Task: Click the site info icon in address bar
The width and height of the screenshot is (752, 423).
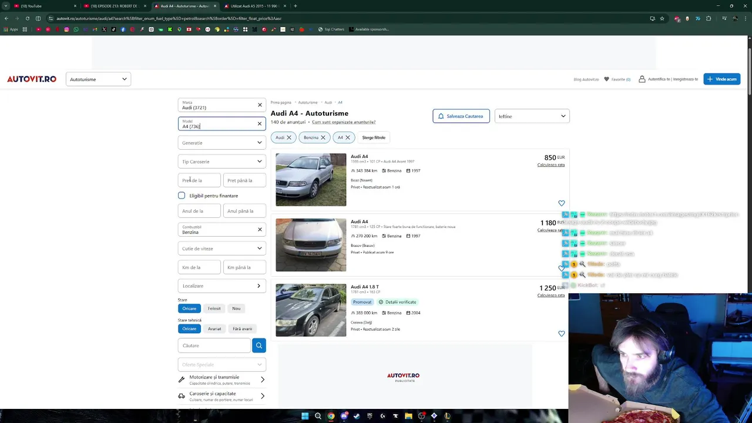Action: point(51,18)
